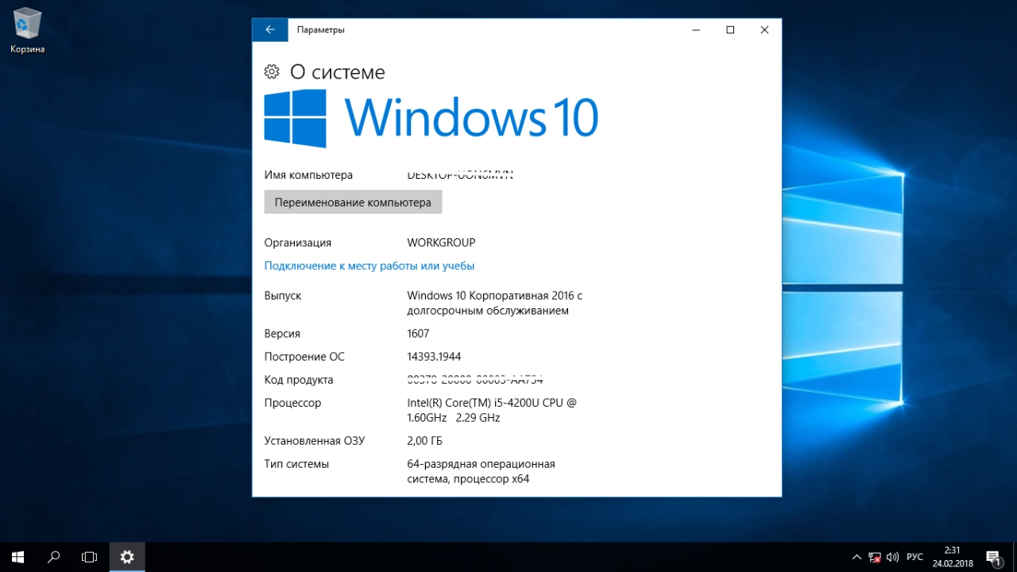The width and height of the screenshot is (1017, 572).
Task: Click the Windows 10 logo image
Action: point(431,118)
